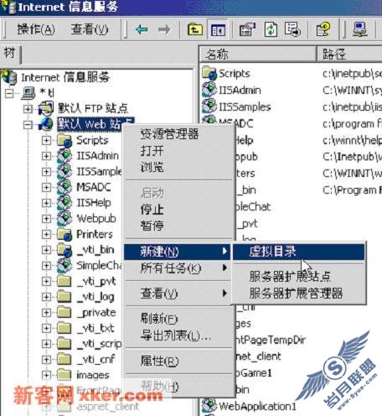
Task: Expand the _vti_log tree node
Action: pyautogui.click(x=46, y=297)
